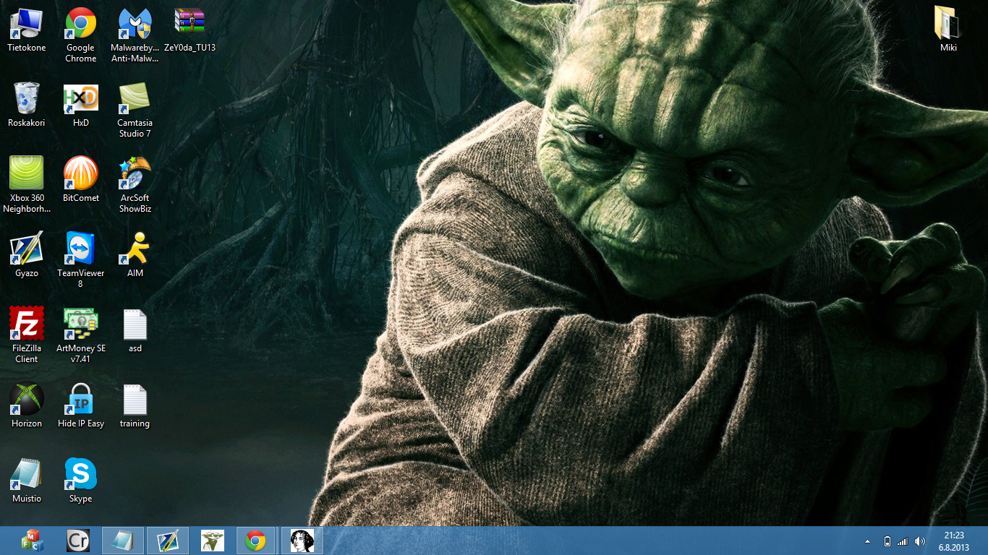
Task: Expand hidden system tray icons arrow
Action: click(867, 541)
